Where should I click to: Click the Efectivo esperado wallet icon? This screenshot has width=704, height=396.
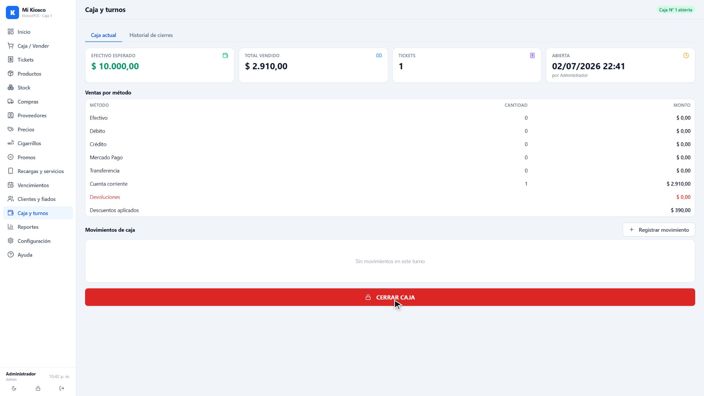[225, 56]
